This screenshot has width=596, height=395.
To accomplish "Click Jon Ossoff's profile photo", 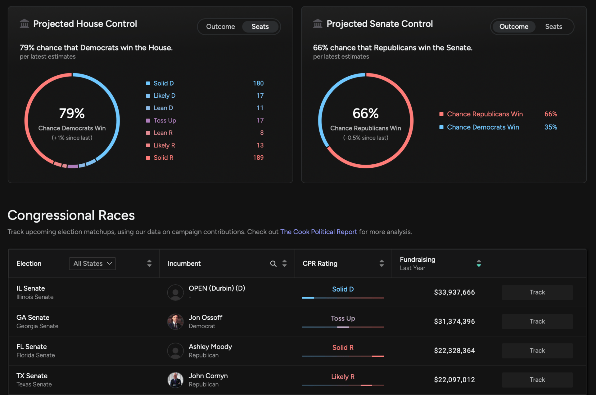I will [175, 322].
